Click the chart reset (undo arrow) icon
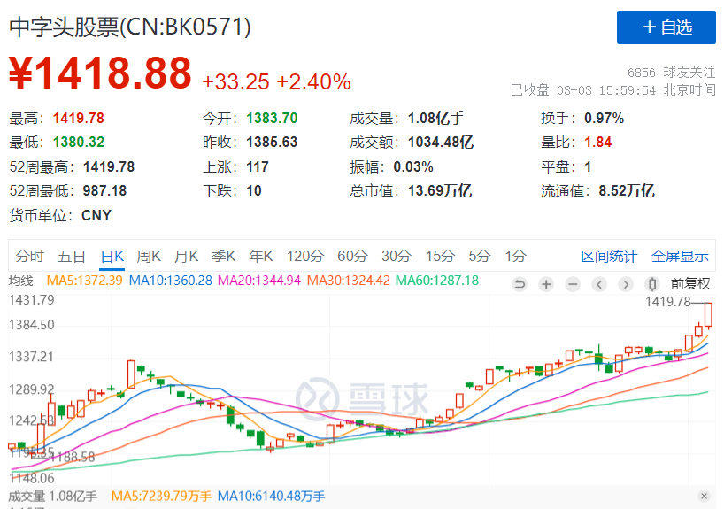724x509 pixels. point(520,284)
